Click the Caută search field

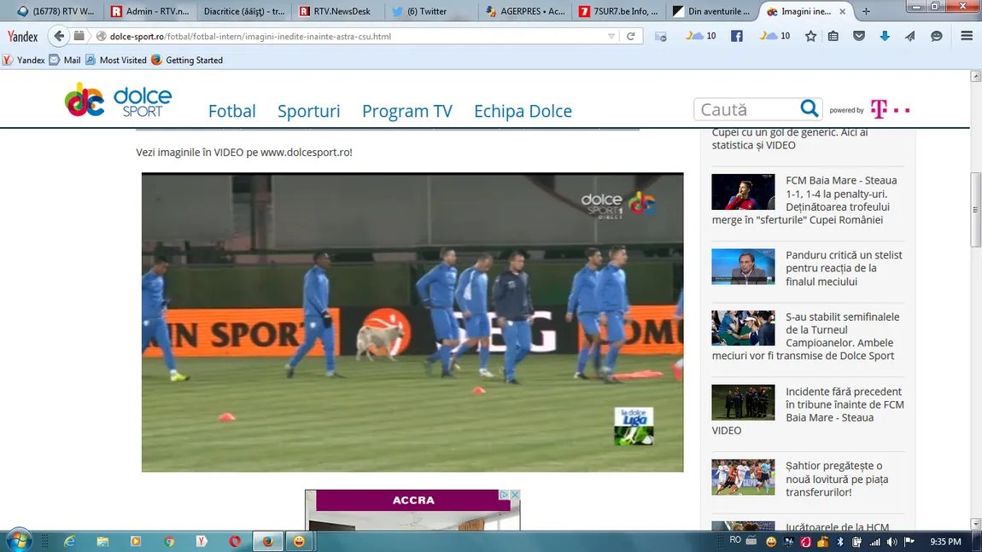point(746,109)
